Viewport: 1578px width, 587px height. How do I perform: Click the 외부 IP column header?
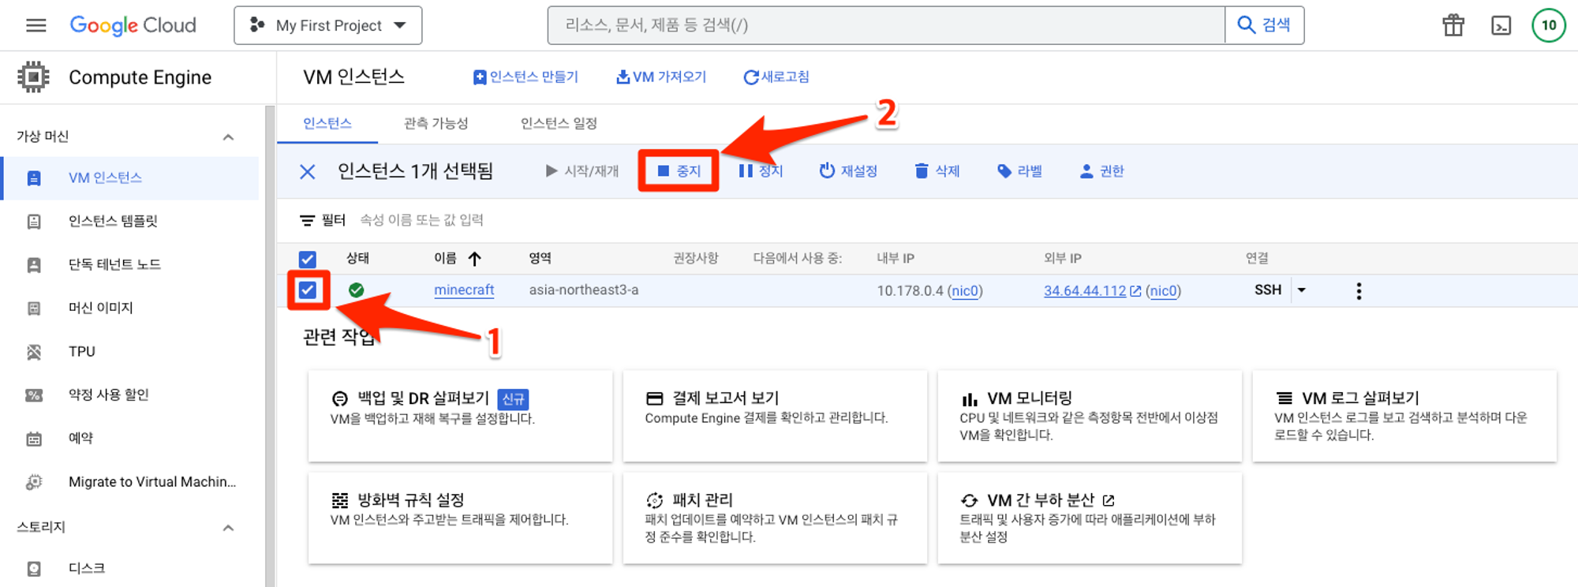[x=1063, y=258]
